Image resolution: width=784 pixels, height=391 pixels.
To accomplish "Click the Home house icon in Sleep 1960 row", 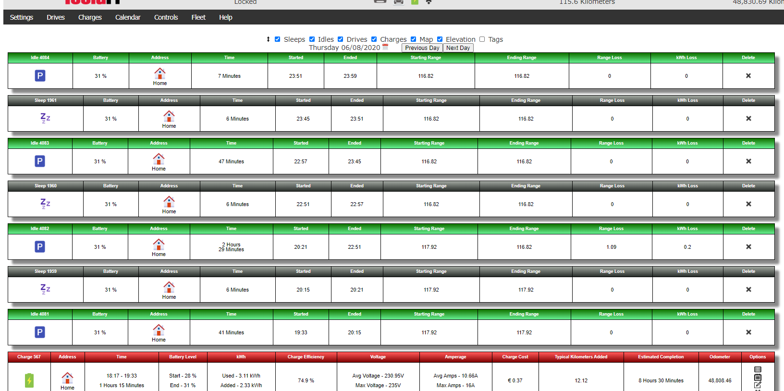I will tap(169, 201).
